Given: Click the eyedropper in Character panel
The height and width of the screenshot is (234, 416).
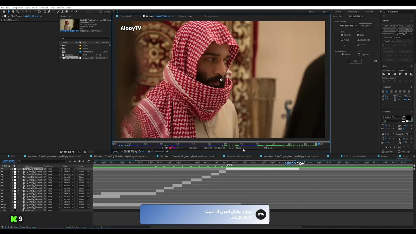Looking at the screenshot, I should pyautogui.click(x=403, y=117).
